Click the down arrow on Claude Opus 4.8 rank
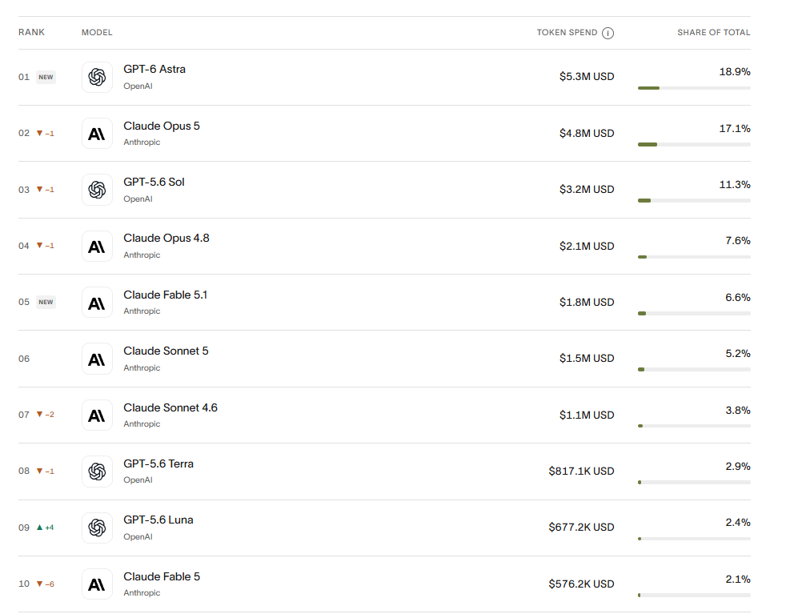Screen dimensions: 794x614 click(x=39, y=246)
